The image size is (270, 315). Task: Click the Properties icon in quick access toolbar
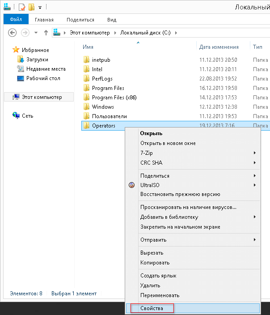(22, 7)
